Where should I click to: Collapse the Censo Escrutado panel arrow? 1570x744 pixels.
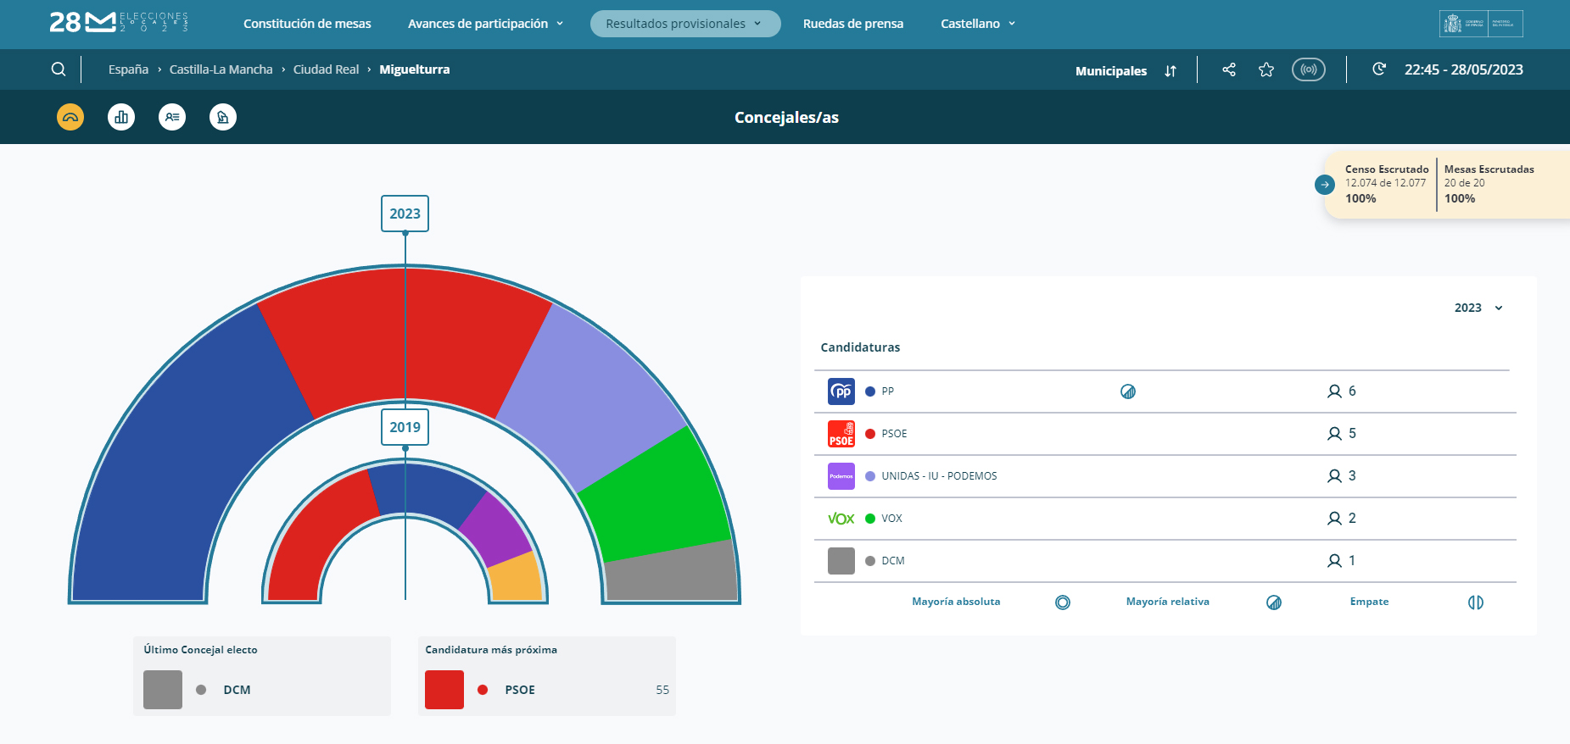click(x=1325, y=185)
